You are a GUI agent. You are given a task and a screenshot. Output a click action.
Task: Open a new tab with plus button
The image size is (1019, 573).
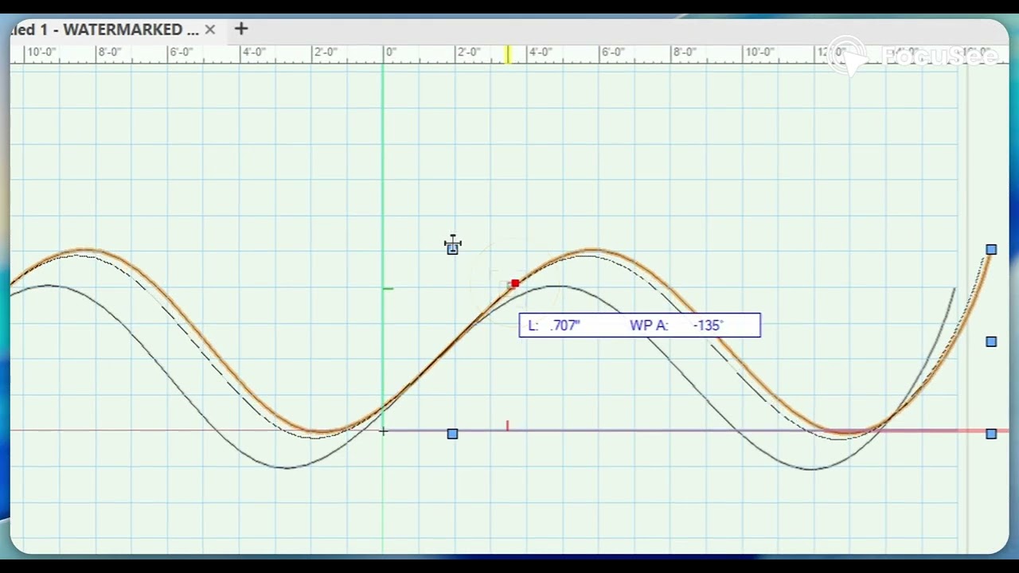[241, 29]
